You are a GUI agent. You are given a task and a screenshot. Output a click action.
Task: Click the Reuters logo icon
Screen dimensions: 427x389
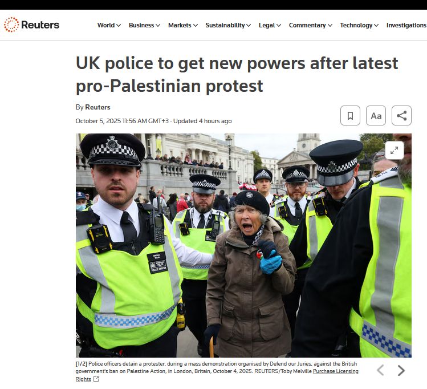(11, 25)
